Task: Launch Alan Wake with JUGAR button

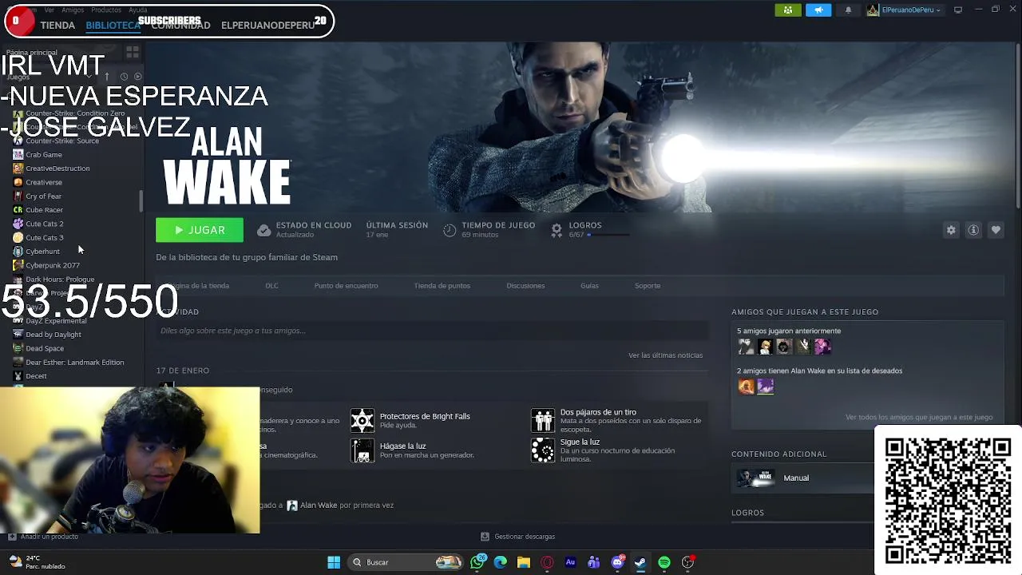Action: click(x=200, y=230)
